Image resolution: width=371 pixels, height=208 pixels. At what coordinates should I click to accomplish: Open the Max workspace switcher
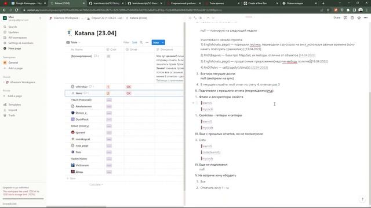22,18
